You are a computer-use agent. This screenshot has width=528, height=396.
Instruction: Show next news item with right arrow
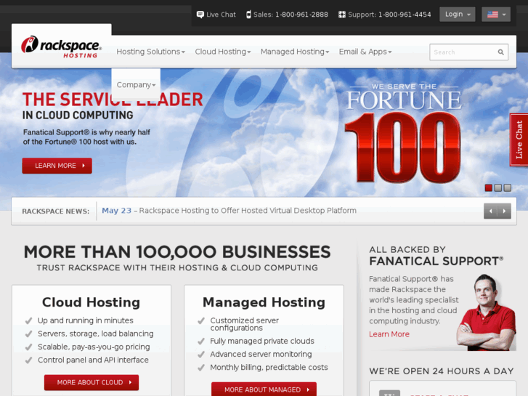pyautogui.click(x=505, y=211)
